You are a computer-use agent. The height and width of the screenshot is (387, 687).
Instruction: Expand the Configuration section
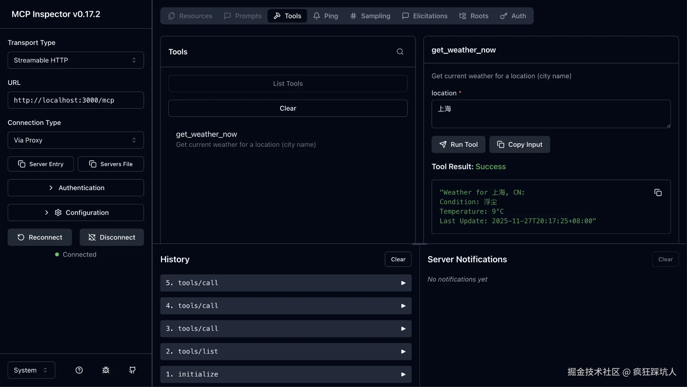coord(76,212)
